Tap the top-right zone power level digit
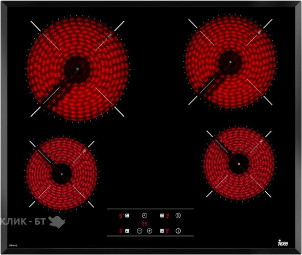302x255 pixels. (x=168, y=216)
